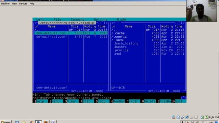219x123 pixels.
Task: Click the 2 Menu function key button
Action: point(55,101)
